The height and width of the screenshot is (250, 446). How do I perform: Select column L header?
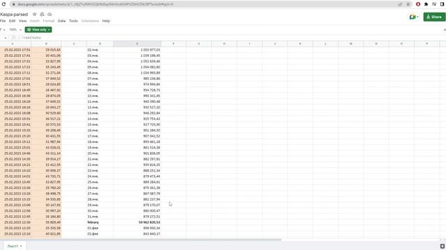pyautogui.click(x=325, y=44)
